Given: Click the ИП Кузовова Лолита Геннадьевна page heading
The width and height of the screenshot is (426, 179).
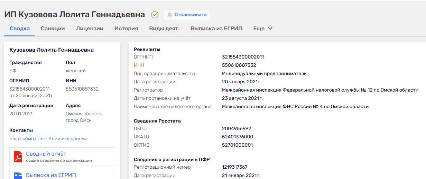Looking at the screenshot, I should tap(75, 14).
